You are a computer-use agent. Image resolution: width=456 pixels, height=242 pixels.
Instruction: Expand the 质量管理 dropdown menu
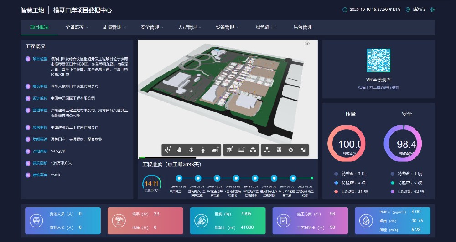pos(114,27)
